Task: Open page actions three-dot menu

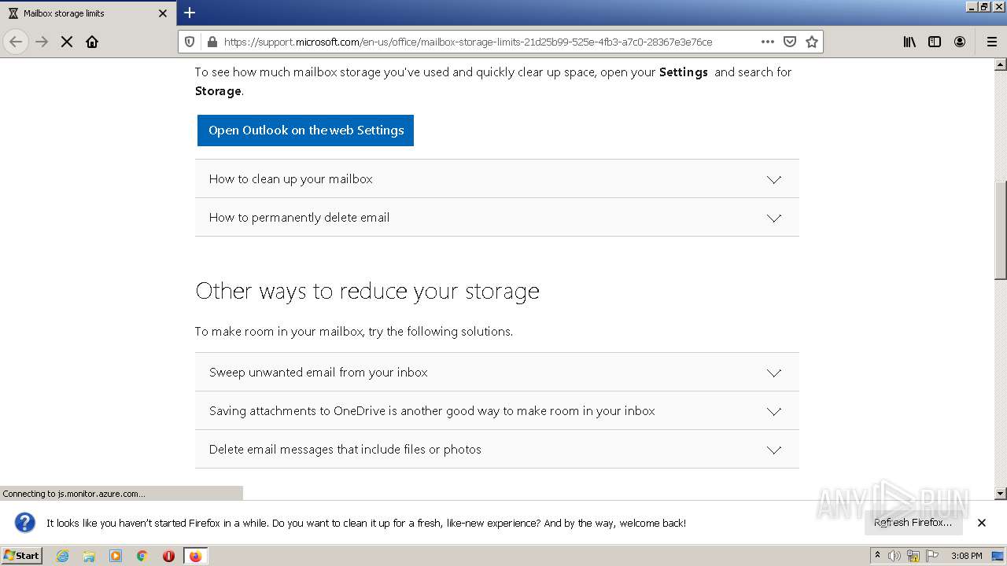Action: click(x=768, y=42)
